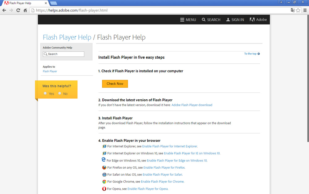Open Adobe Flash Player download link

coord(192,105)
